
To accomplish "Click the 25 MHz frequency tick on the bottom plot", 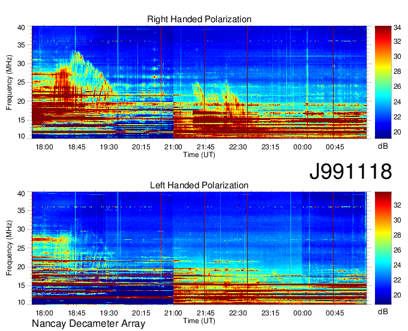I will tap(22, 248).
